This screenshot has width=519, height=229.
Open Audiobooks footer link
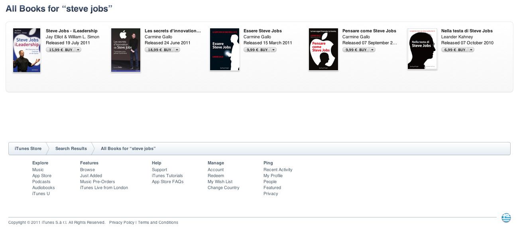tap(43, 188)
